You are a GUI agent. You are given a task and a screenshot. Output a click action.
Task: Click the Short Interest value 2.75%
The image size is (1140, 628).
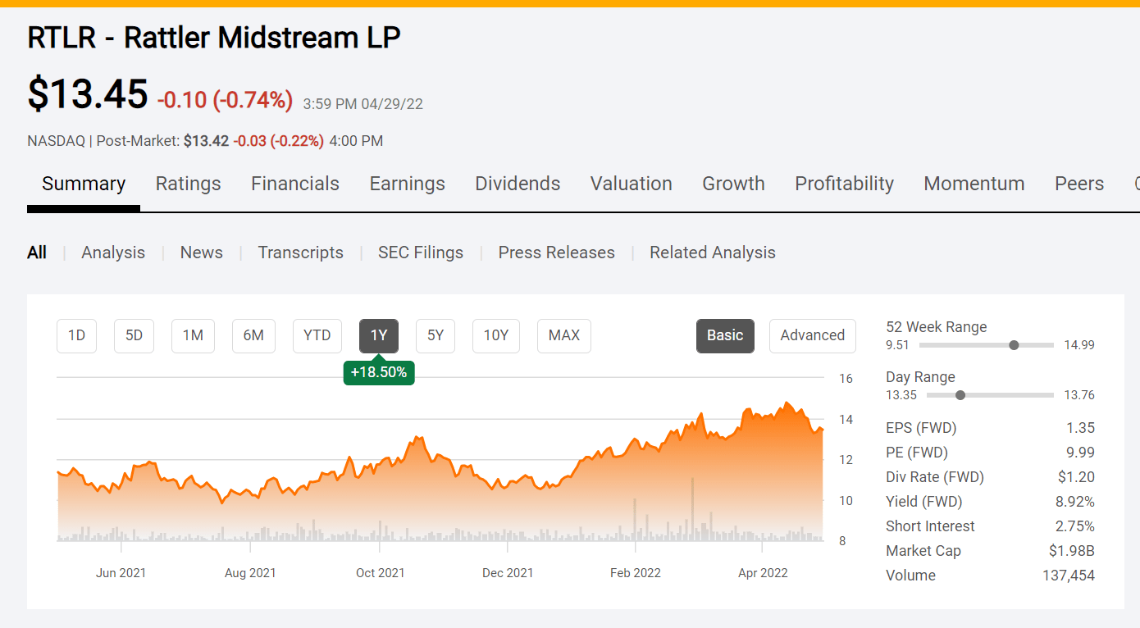pyautogui.click(x=1075, y=526)
